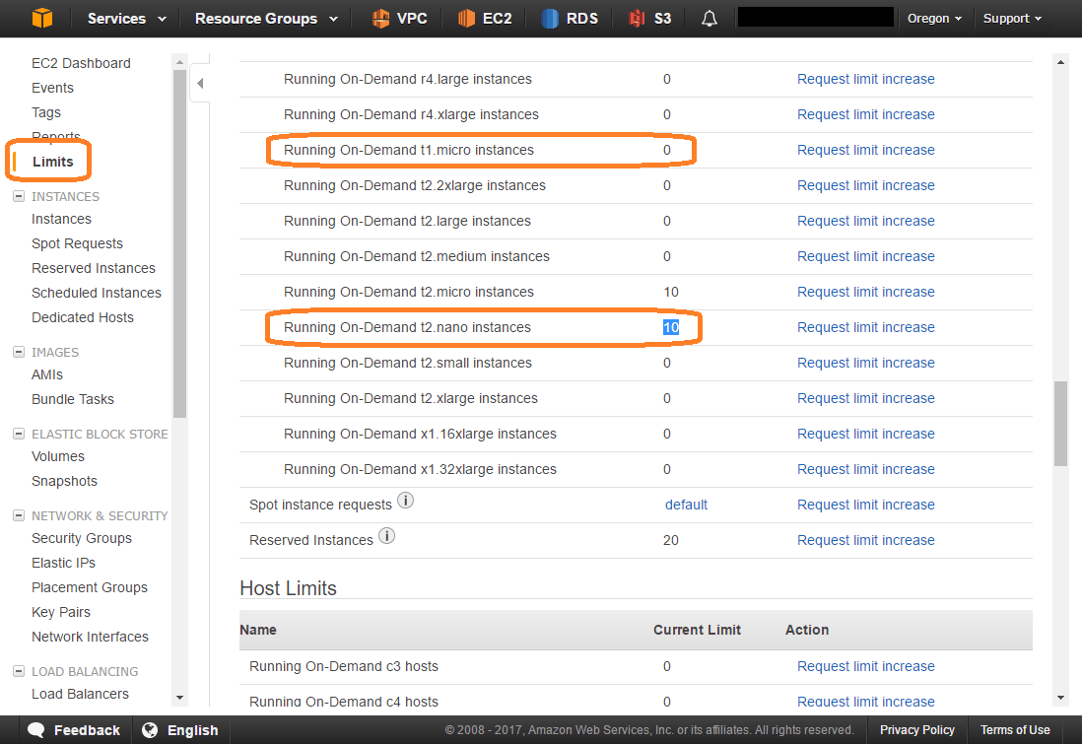Screen dimensions: 1082x744
Task: Click the notifications bell icon
Action: 709,18
